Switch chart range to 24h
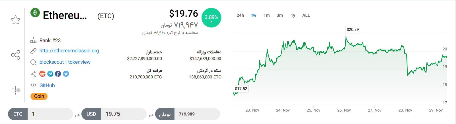The width and height of the screenshot is (456, 124). click(240, 15)
